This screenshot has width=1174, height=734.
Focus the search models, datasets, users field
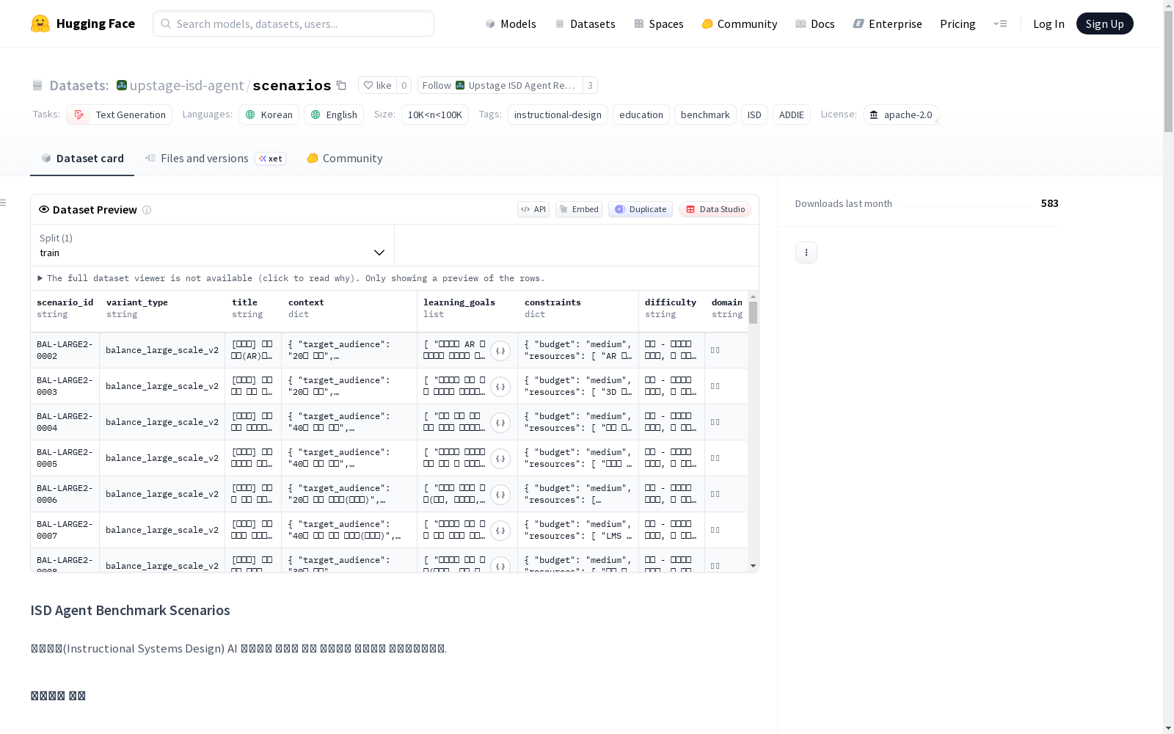click(293, 23)
